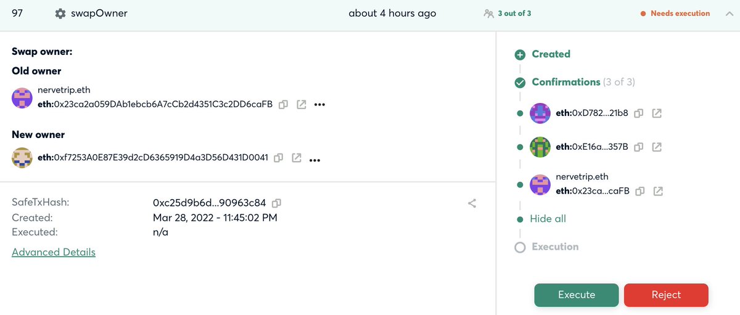Copy confirmer address 0xD782...21b8
Screen dimensions: 740x315
(x=639, y=113)
